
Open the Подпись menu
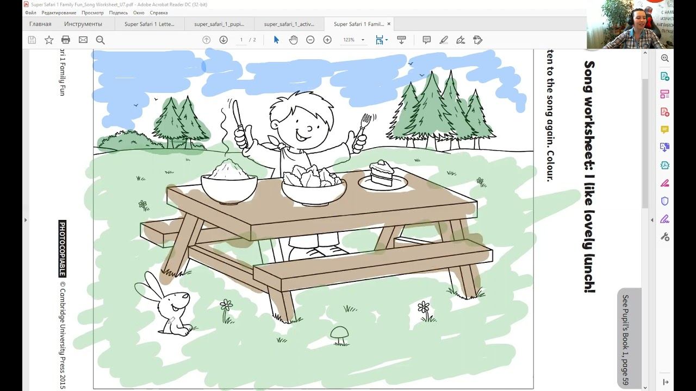click(x=119, y=12)
